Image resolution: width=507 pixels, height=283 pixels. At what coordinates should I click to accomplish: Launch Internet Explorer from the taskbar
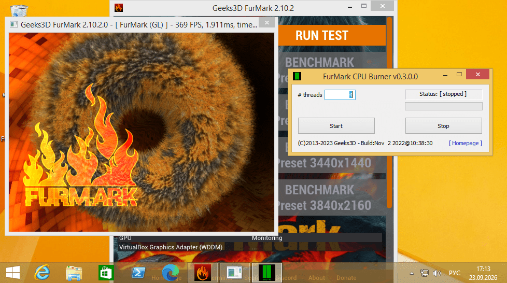42,273
